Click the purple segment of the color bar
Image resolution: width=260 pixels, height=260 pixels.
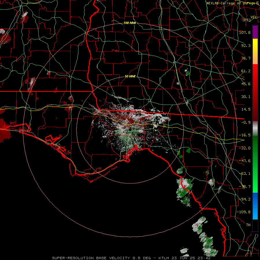point(255,32)
